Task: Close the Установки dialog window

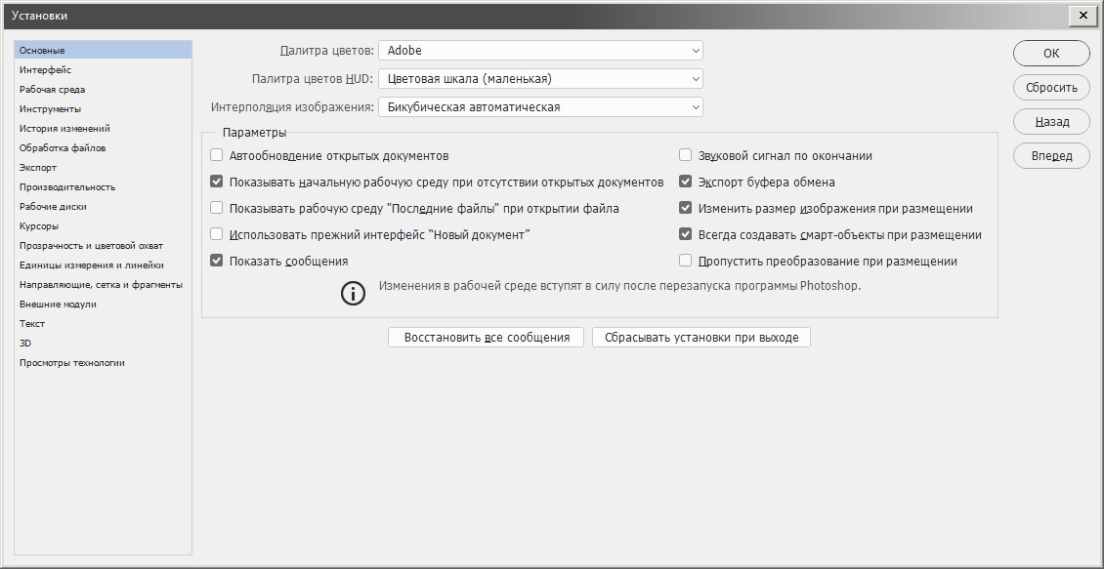Action: point(1080,16)
